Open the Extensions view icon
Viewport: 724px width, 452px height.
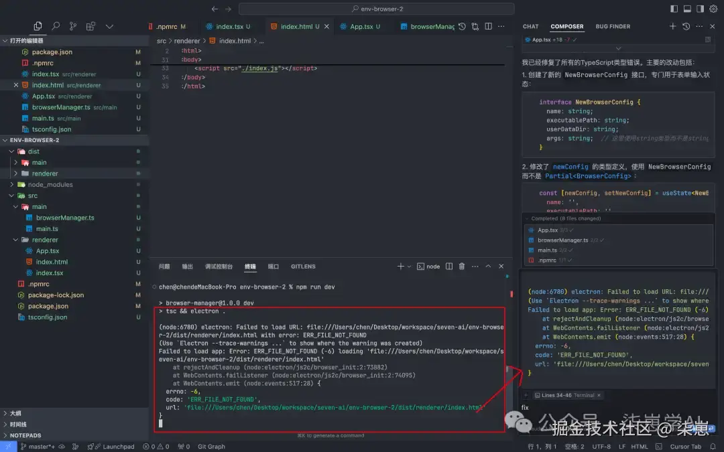click(90, 26)
